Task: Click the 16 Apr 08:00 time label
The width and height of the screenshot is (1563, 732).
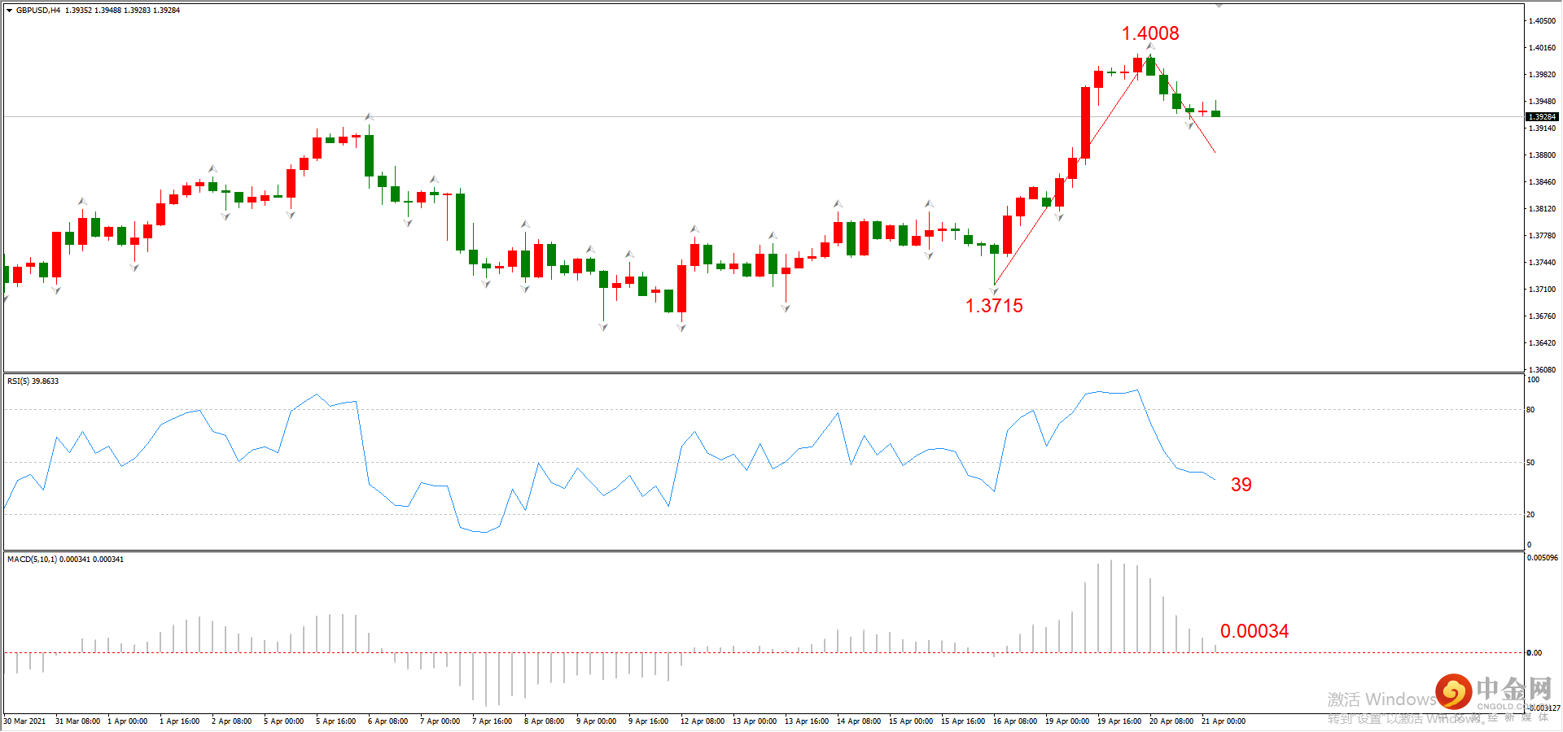Action: pyautogui.click(x=1015, y=721)
